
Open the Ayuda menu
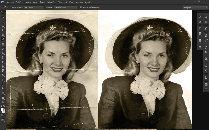tap(88, 2)
